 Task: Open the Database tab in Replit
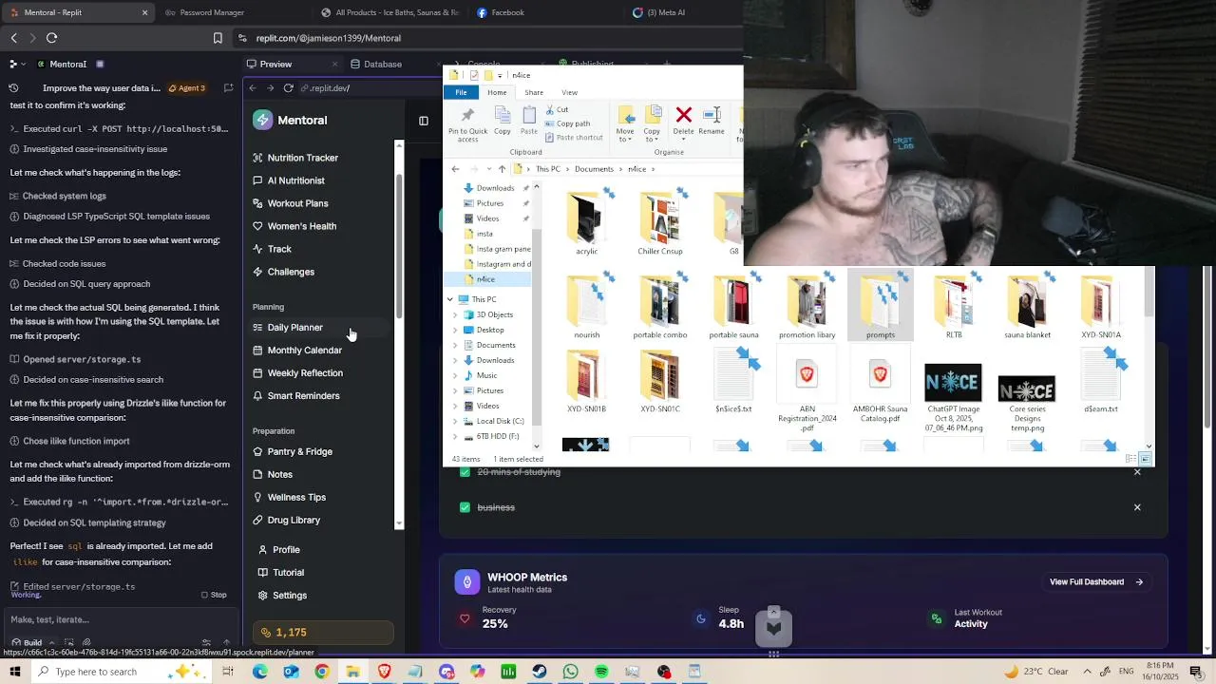click(x=375, y=64)
